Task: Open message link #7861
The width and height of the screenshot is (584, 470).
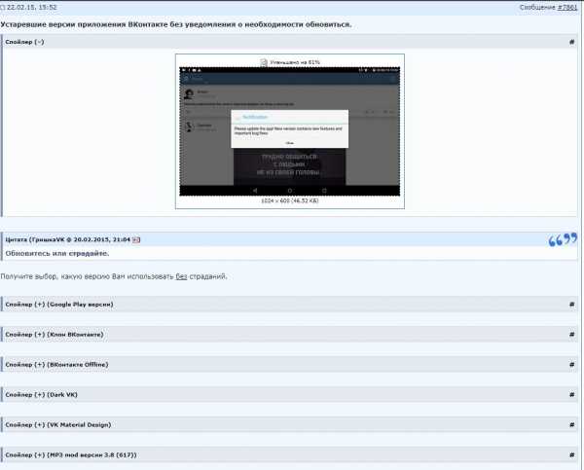Action: point(566,8)
